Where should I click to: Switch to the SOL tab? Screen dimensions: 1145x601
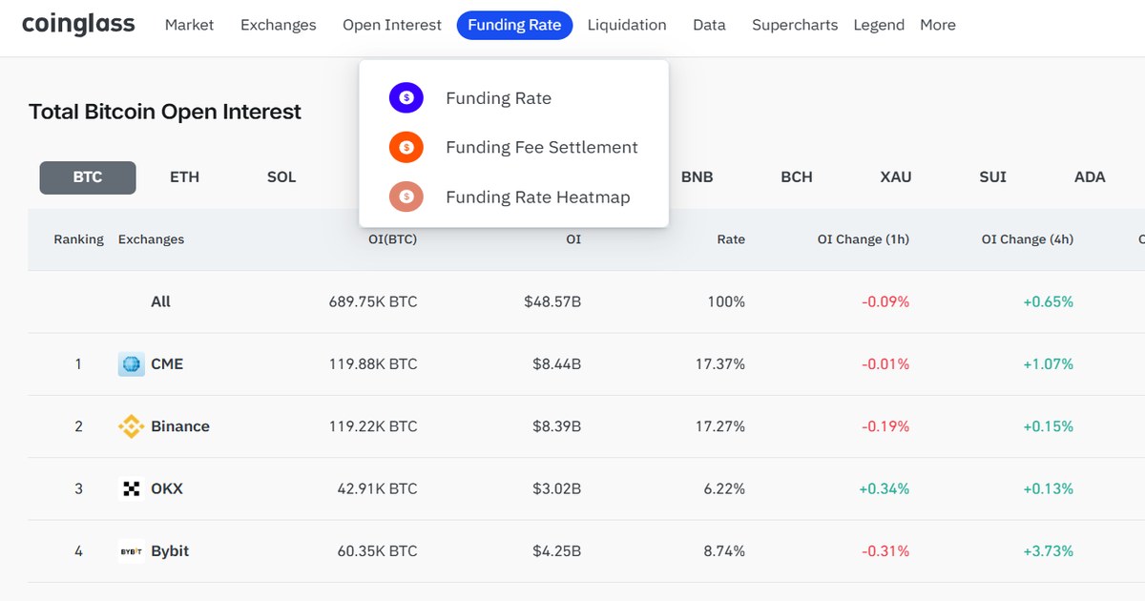click(x=281, y=176)
